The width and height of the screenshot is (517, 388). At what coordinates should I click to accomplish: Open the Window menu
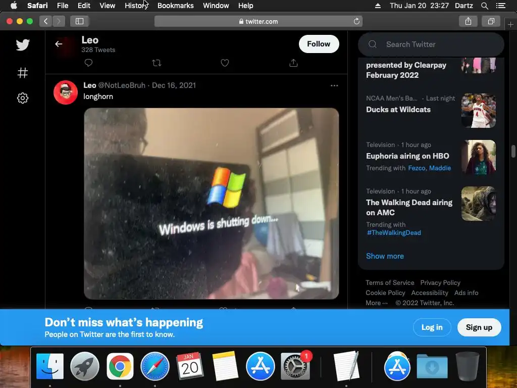(x=216, y=6)
